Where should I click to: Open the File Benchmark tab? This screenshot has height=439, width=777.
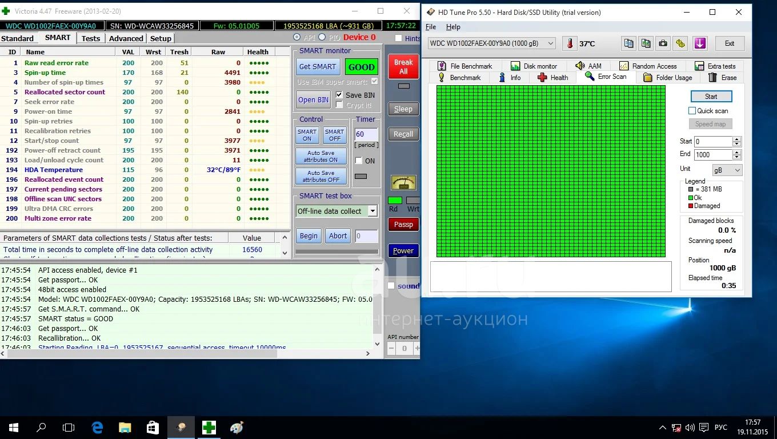[464, 66]
